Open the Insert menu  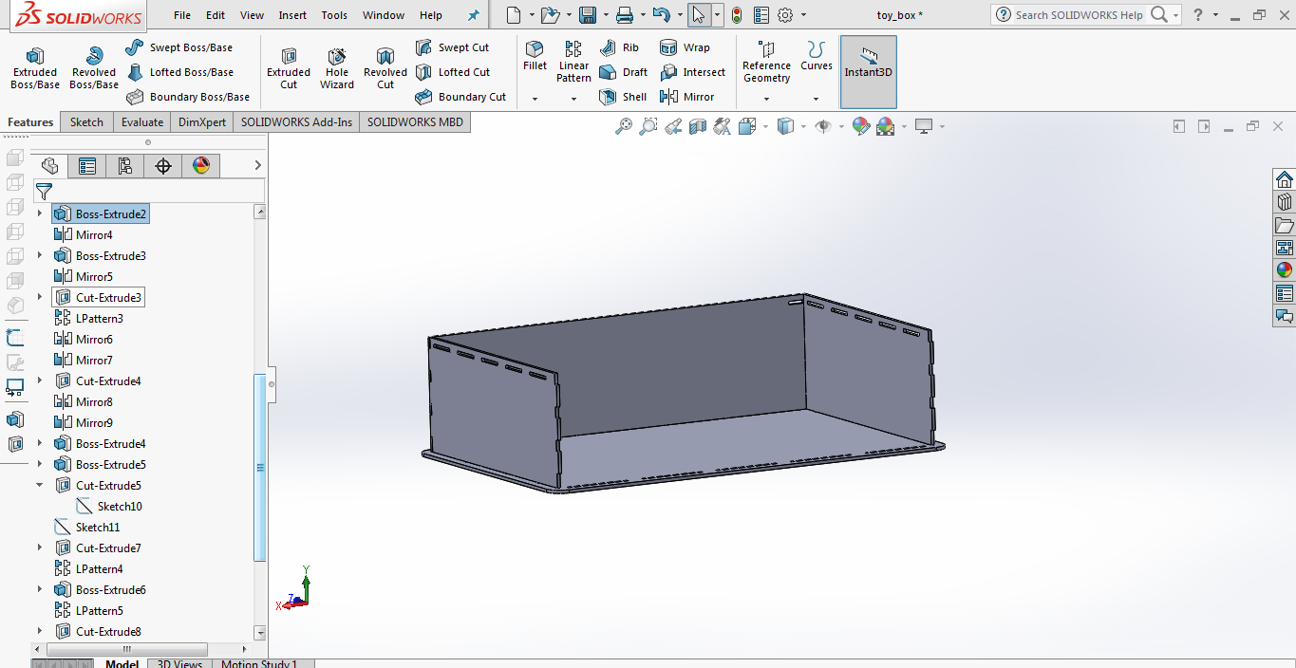tap(292, 15)
